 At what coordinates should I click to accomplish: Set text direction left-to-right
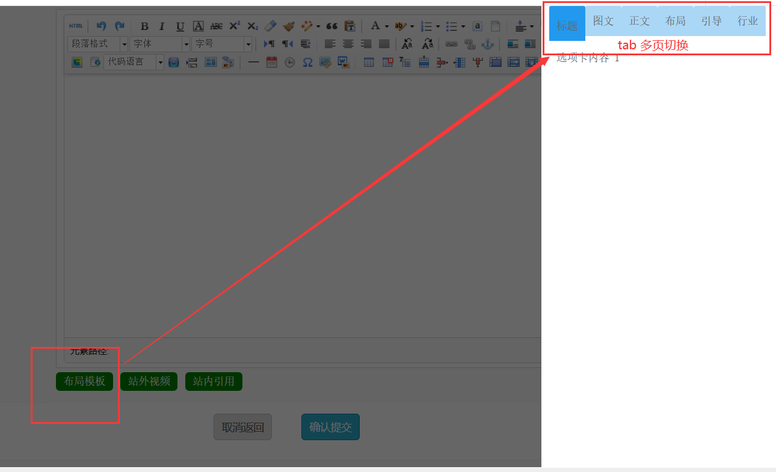(x=269, y=44)
